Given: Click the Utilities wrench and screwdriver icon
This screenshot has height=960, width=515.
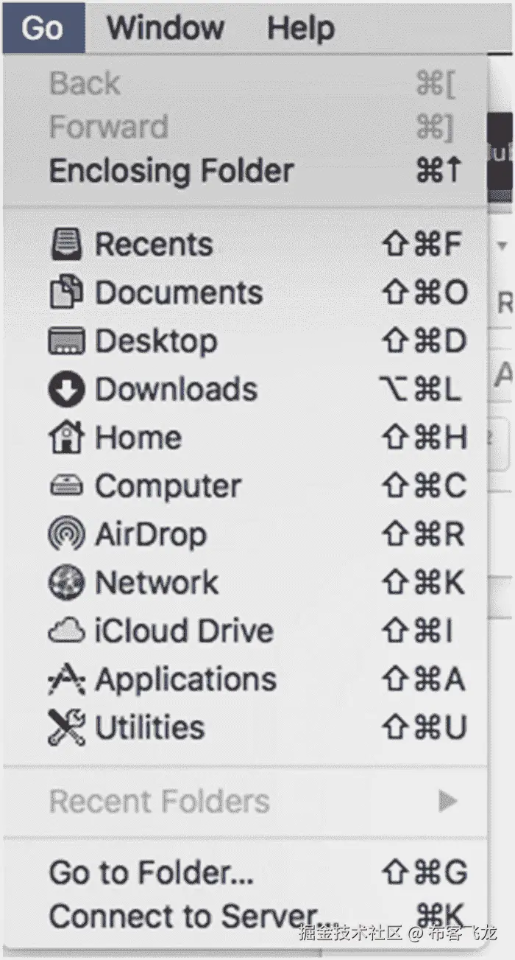Looking at the screenshot, I should tap(67, 728).
